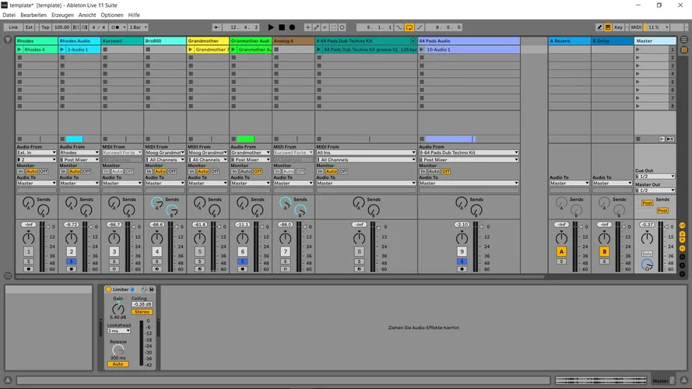Click the Limiter hot-swap preset icon
The height and width of the screenshot is (389, 692).
point(145,289)
